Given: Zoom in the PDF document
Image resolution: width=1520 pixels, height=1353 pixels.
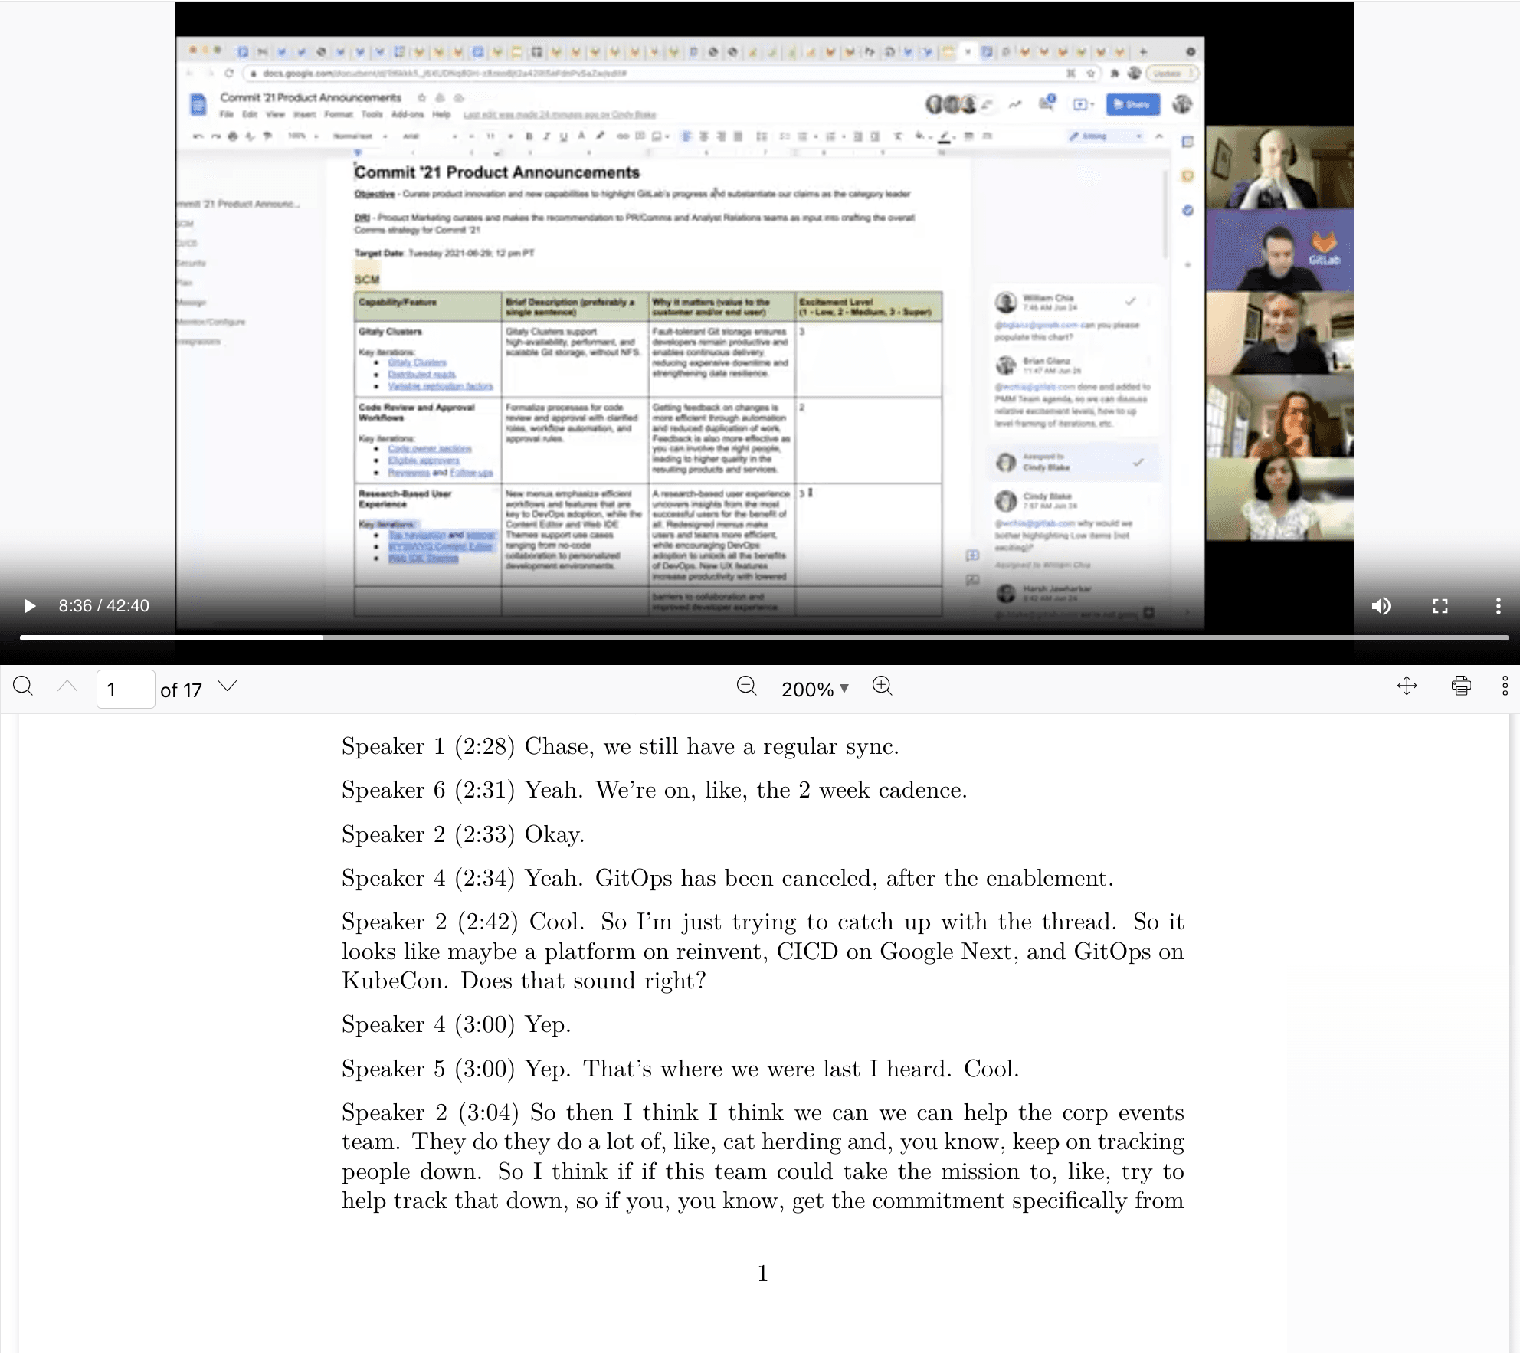Looking at the screenshot, I should [x=882, y=686].
